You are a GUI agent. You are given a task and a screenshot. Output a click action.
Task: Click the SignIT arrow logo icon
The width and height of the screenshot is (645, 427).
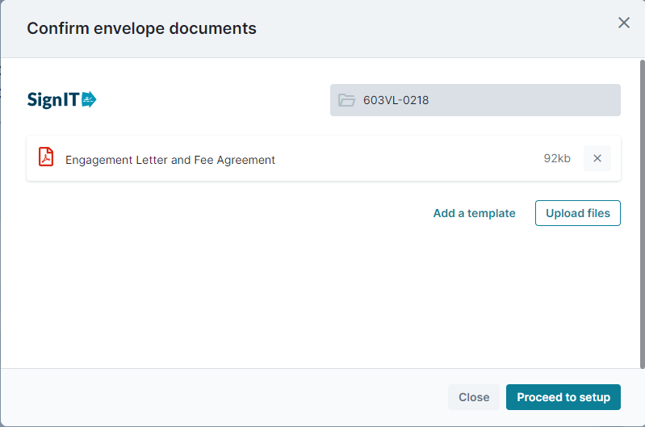[89, 99]
